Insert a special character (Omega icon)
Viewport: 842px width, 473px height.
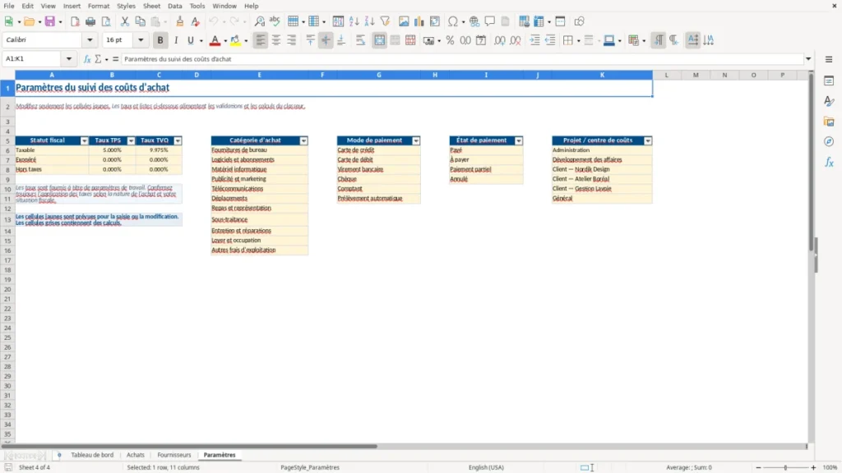pos(453,21)
